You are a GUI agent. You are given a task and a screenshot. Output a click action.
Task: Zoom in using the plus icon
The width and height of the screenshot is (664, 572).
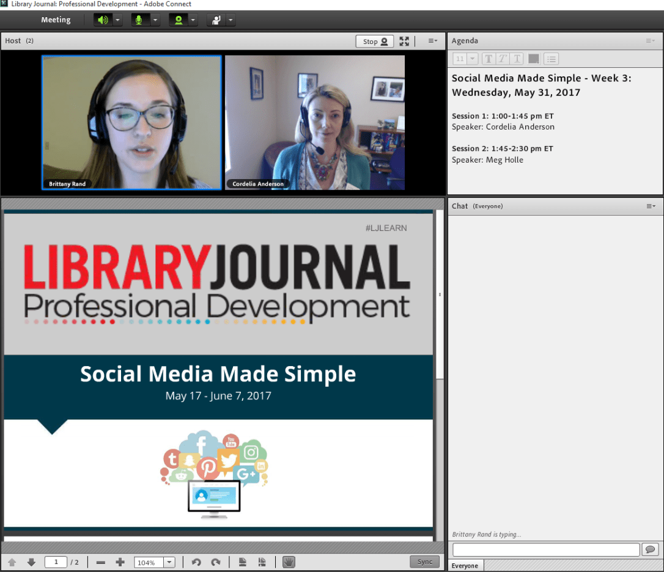[x=120, y=562]
